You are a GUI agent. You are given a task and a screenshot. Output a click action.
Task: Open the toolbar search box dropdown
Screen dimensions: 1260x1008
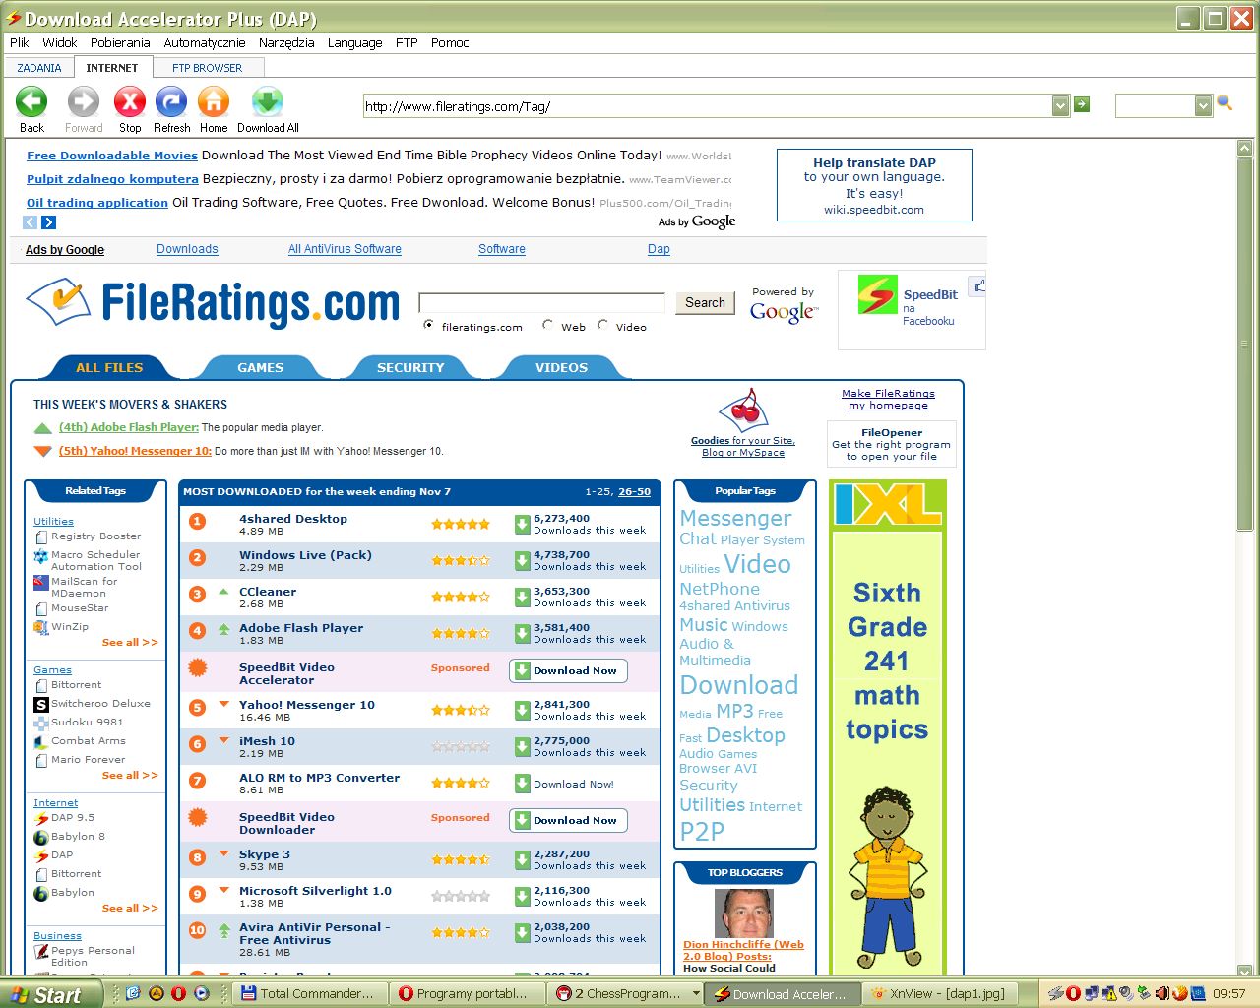(1203, 105)
